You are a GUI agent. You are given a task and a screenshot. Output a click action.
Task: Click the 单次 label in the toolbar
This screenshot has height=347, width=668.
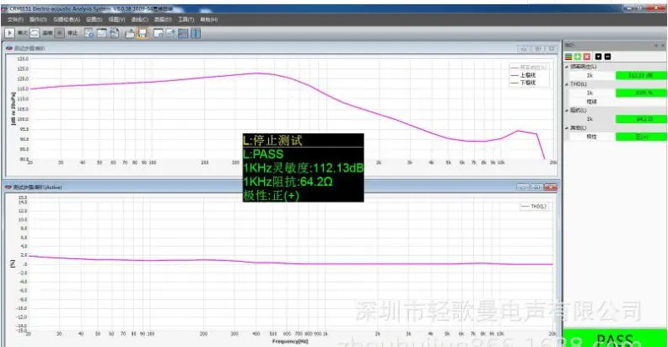[22, 33]
